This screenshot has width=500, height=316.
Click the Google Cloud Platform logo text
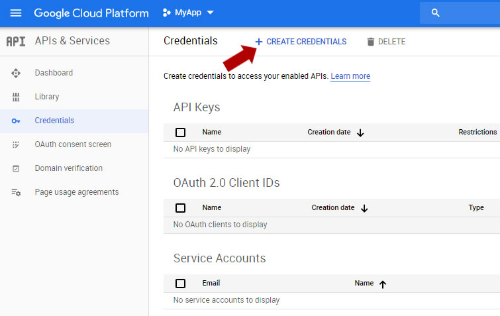(91, 13)
